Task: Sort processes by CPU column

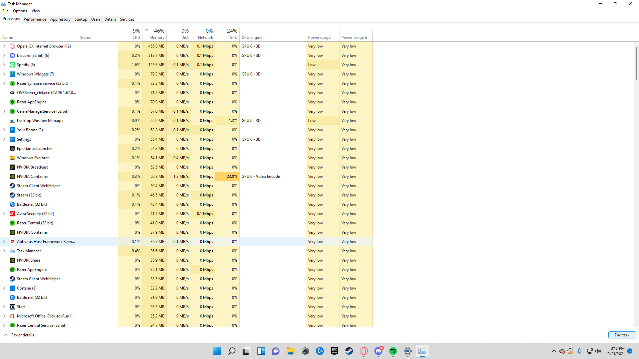Action: (130, 34)
